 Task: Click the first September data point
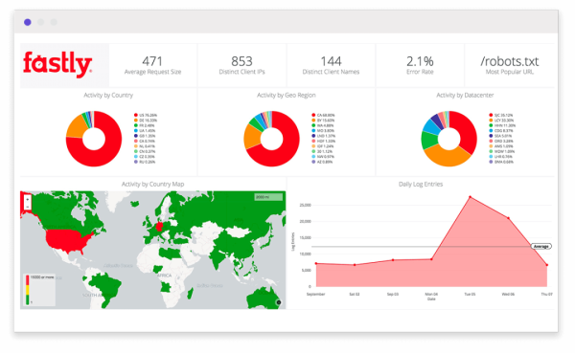(315, 263)
